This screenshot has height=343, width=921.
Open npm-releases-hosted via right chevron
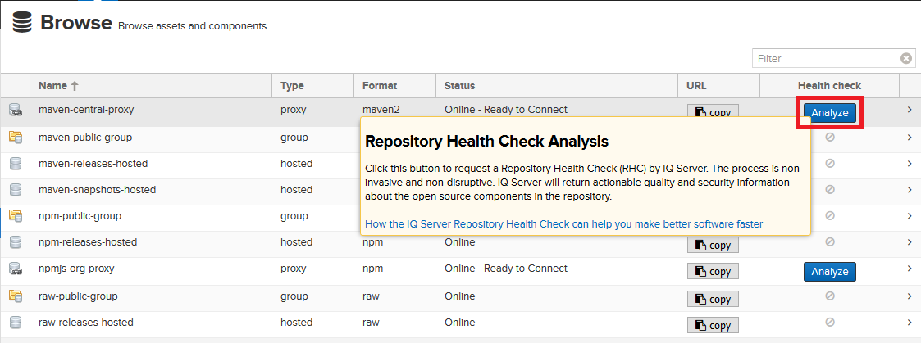[910, 242]
